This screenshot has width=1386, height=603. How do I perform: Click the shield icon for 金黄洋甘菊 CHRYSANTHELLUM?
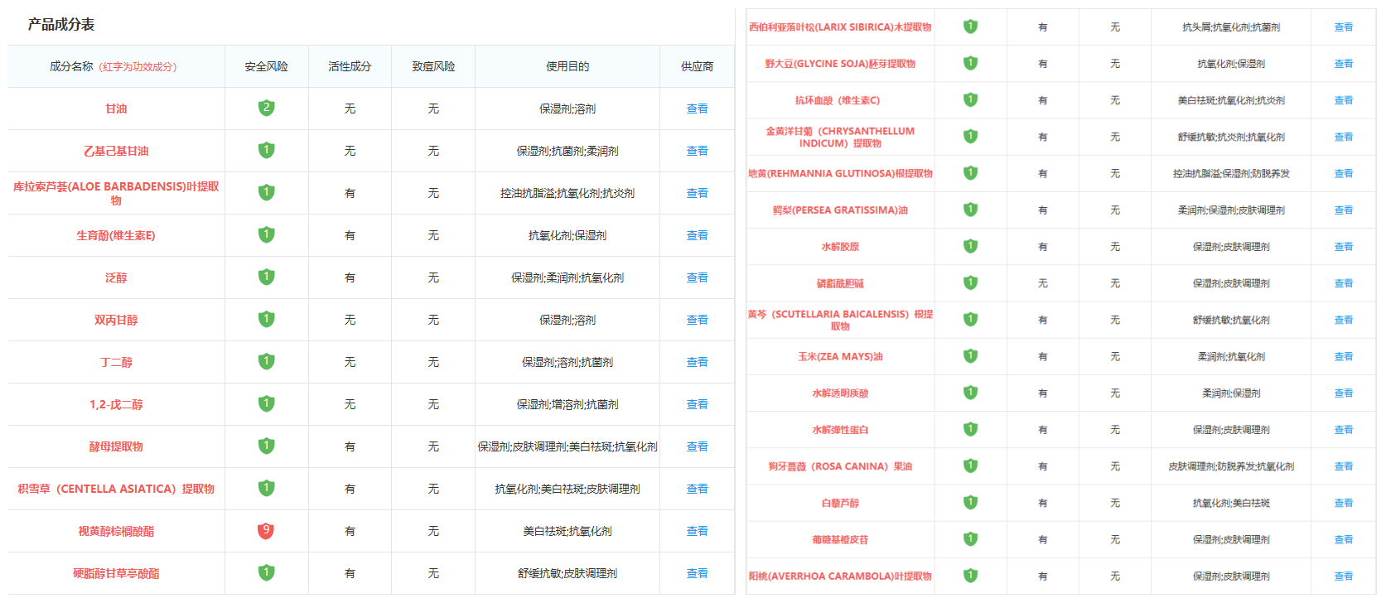(x=970, y=136)
